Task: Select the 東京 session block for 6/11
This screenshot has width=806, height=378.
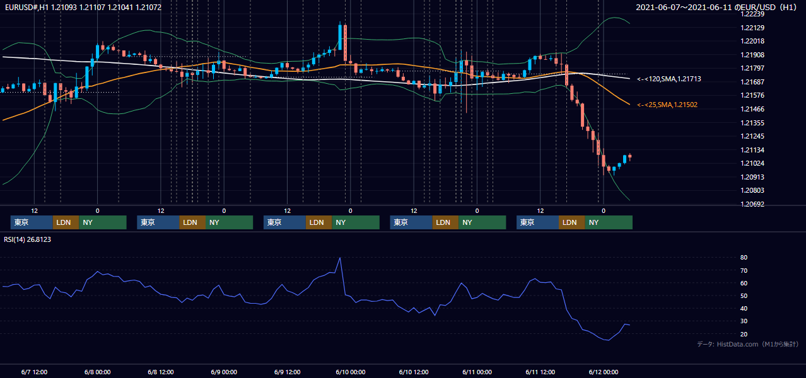Action: [x=537, y=222]
